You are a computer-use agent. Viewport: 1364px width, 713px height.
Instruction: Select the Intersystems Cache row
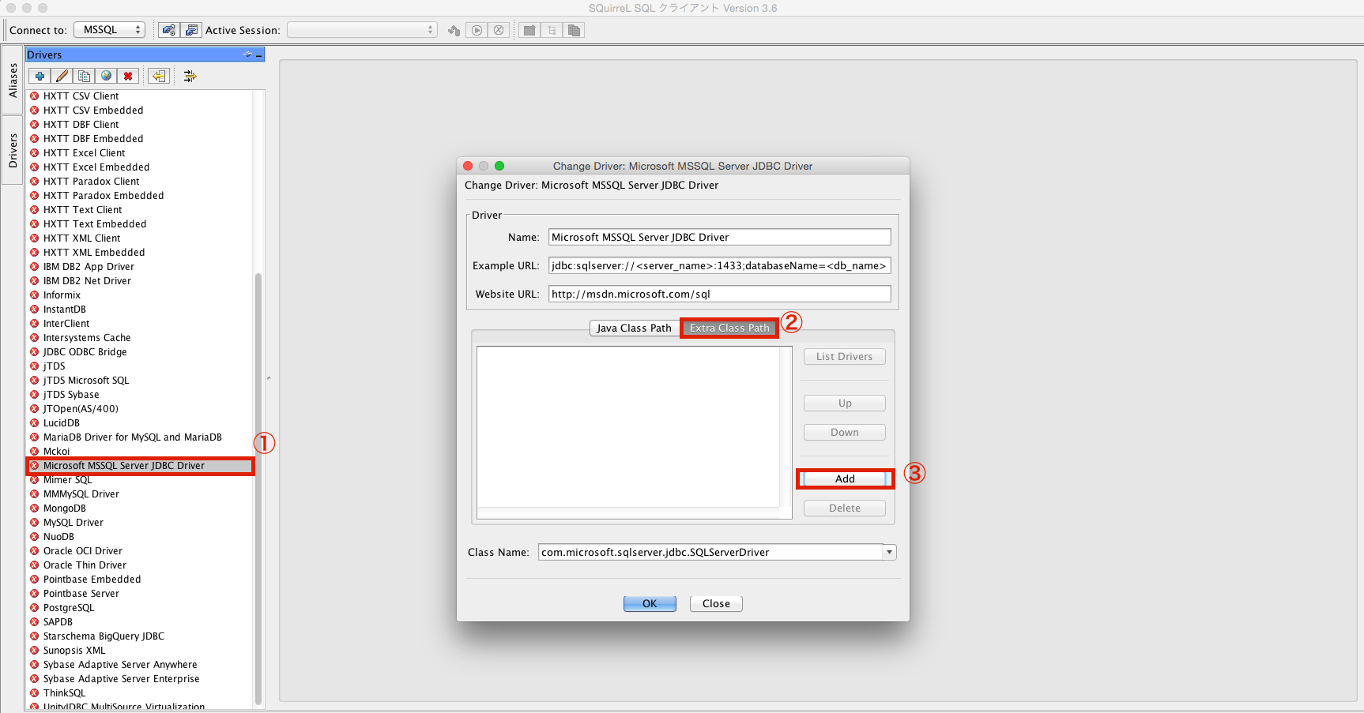[141, 337]
